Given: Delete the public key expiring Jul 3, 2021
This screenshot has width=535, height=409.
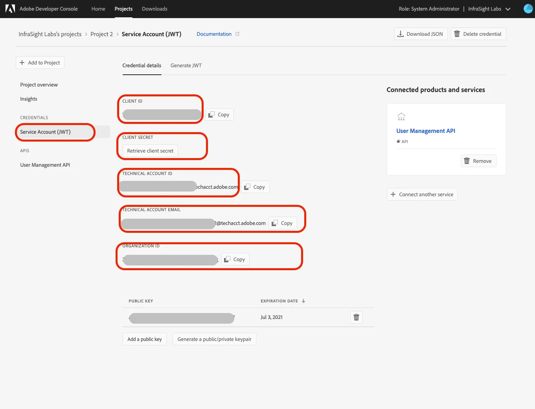Looking at the screenshot, I should 356,317.
